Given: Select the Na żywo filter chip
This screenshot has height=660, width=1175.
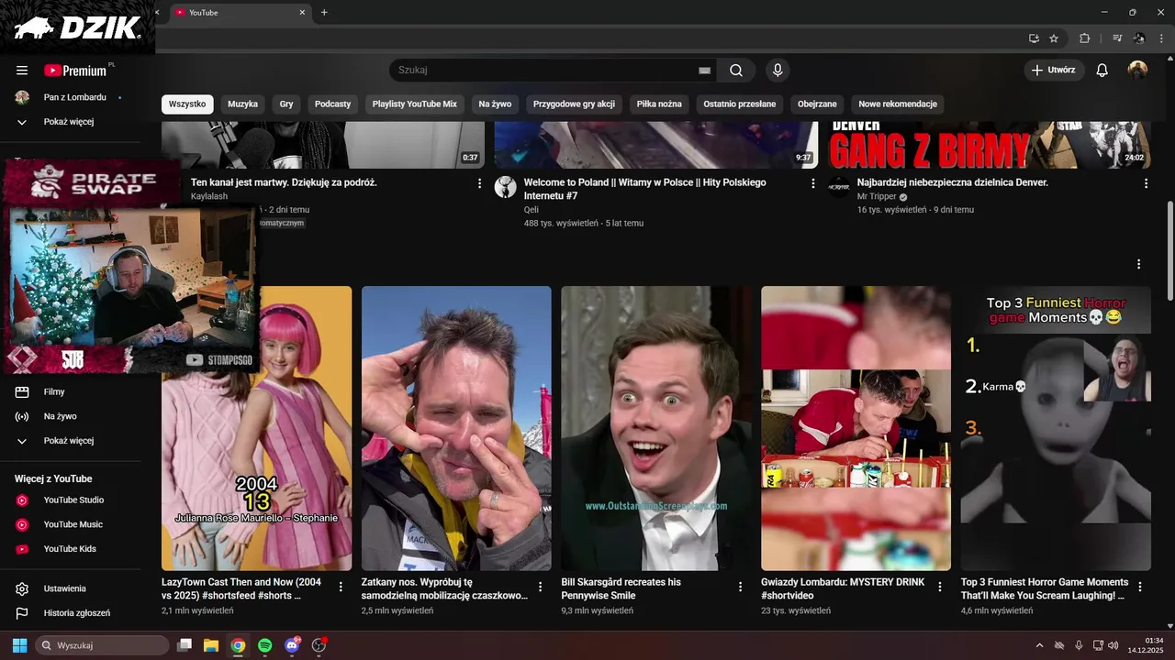Looking at the screenshot, I should click(495, 104).
